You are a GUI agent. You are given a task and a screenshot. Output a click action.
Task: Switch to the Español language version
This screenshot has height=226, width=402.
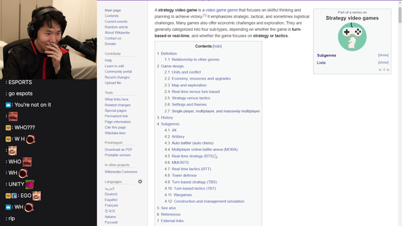111,200
